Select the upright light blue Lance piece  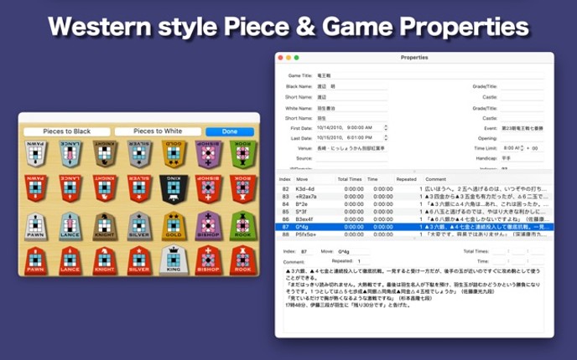point(70,226)
